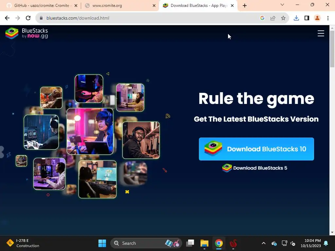Open Chrome three-dot menu

pyautogui.click(x=328, y=18)
